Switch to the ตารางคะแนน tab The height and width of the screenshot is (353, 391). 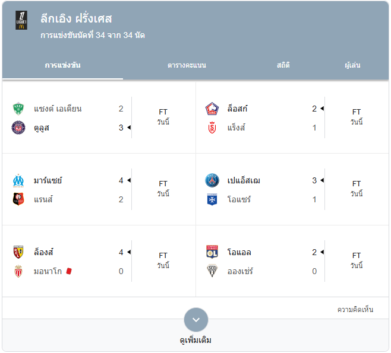(x=187, y=65)
